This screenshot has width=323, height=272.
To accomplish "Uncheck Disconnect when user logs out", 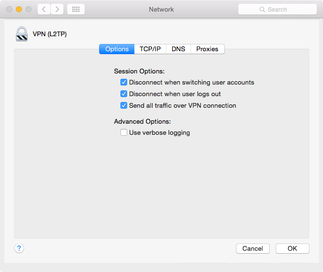I will [124, 94].
